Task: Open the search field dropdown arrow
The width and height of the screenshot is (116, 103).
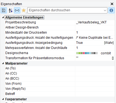Action: coord(105,10)
